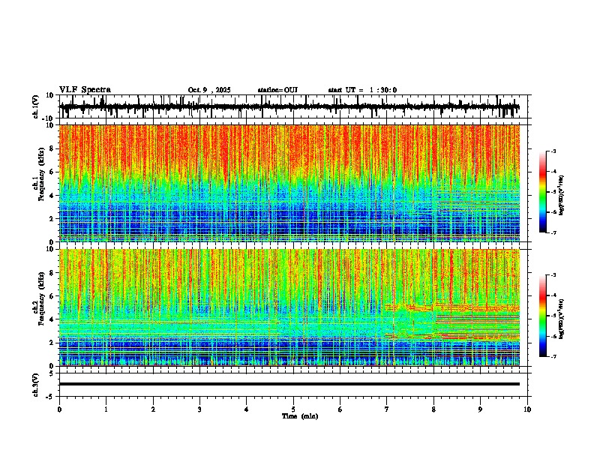Click the ch.1 'Frequency (kHz)' axis label

[x=41, y=174]
